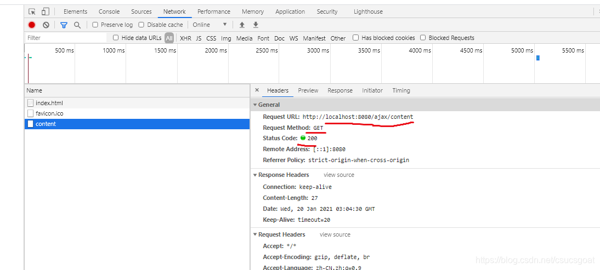Image resolution: width=600 pixels, height=270 pixels.
Task: Enable Preserve log checkbox
Action: [x=95, y=25]
